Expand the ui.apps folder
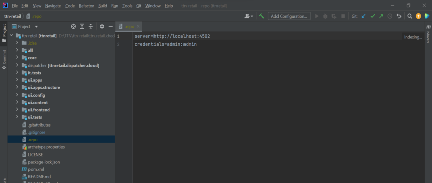The width and height of the screenshot is (432, 183). click(17, 80)
